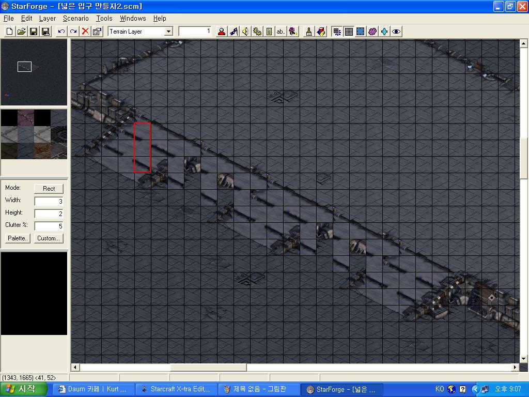Click the Redo arrow icon

pos(73,32)
